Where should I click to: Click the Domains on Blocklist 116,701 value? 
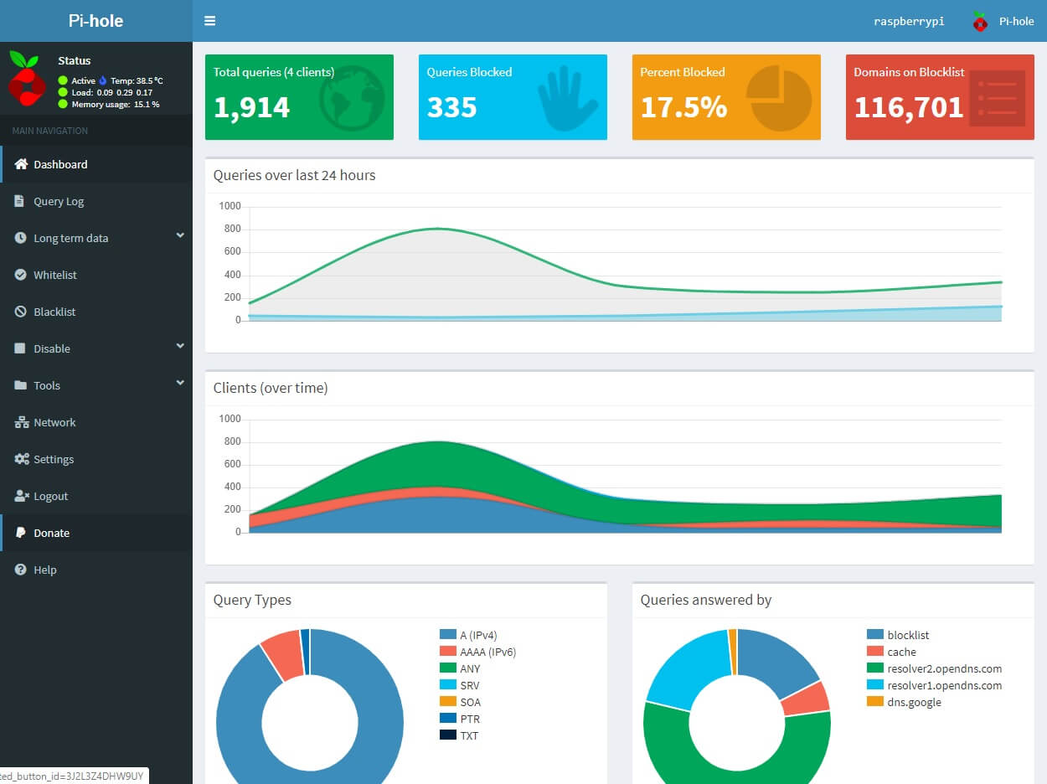909,107
